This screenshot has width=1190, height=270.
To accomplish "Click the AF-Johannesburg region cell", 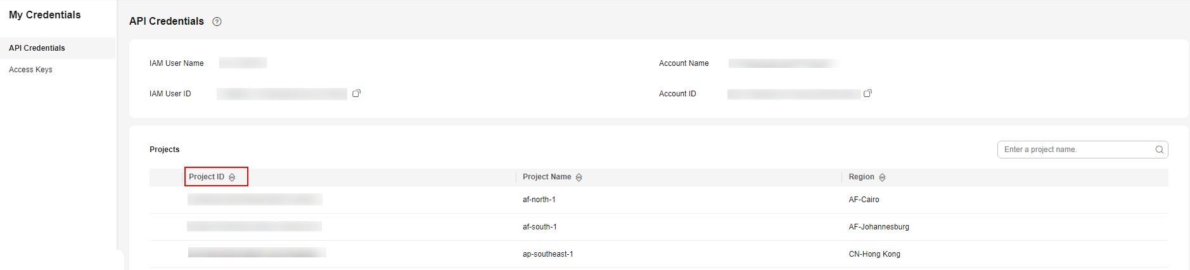I will point(878,227).
